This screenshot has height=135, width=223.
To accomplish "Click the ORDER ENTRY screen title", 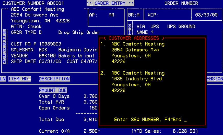I will tap(110, 3).
